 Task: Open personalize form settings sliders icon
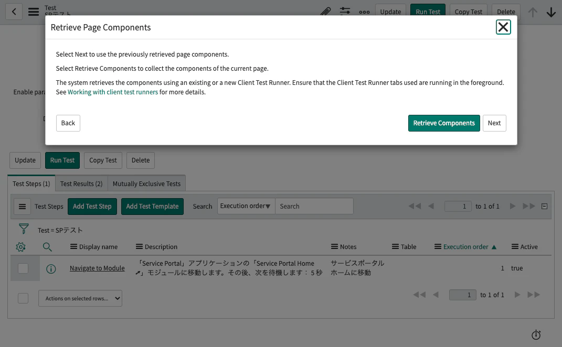point(345,11)
